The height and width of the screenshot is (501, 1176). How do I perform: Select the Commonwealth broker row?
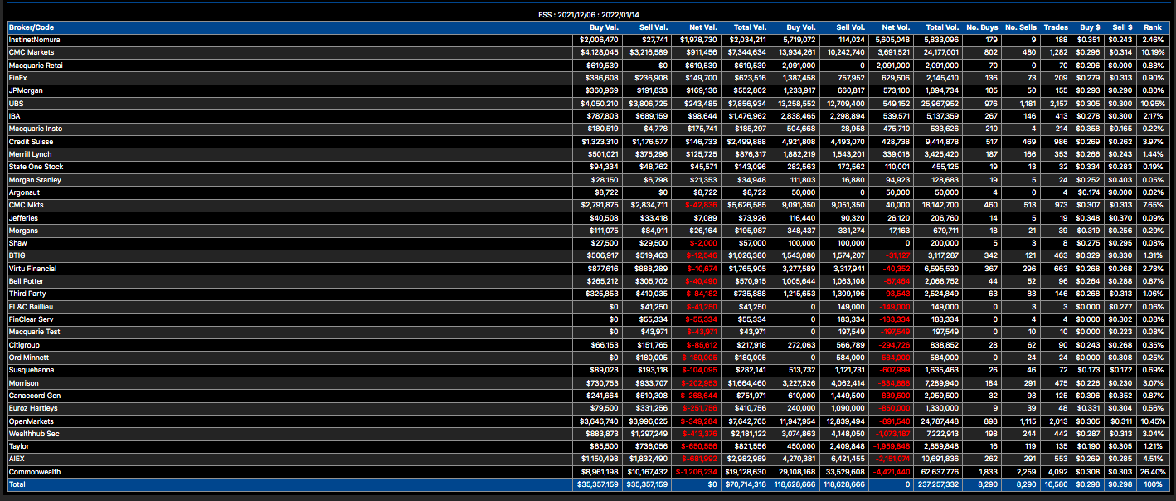pyautogui.click(x=587, y=472)
